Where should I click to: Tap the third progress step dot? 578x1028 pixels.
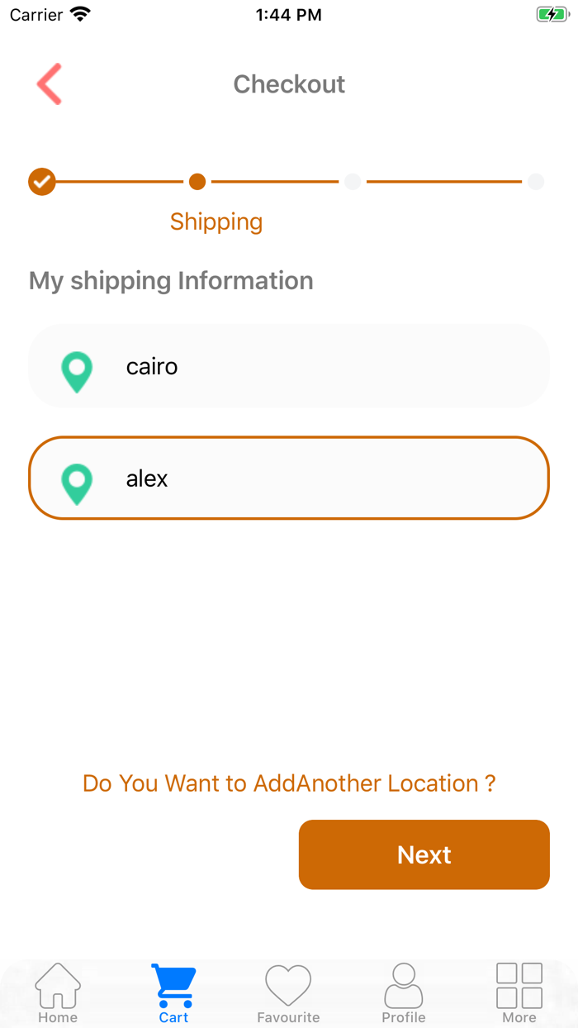(353, 181)
